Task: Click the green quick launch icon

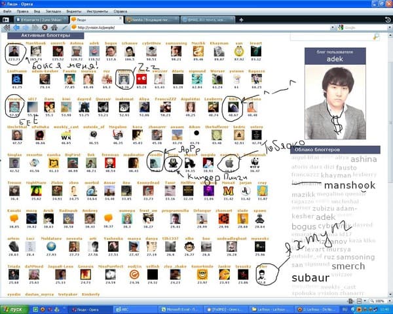Action: pos(35,309)
